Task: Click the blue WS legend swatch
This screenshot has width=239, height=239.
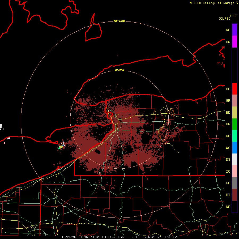Action: click(234, 148)
